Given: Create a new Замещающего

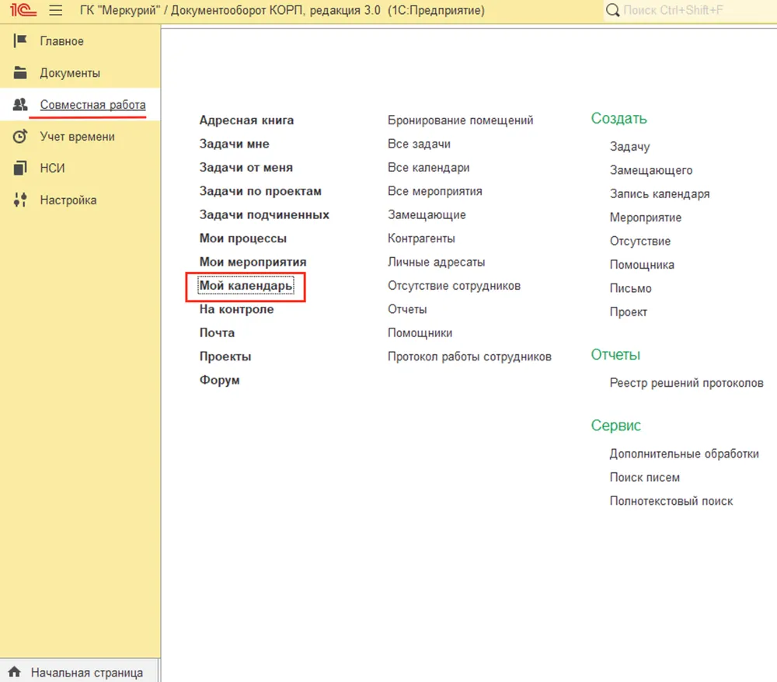Looking at the screenshot, I should pos(650,170).
